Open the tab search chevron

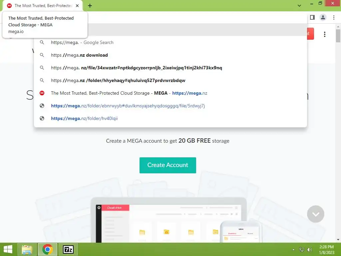pos(299,6)
